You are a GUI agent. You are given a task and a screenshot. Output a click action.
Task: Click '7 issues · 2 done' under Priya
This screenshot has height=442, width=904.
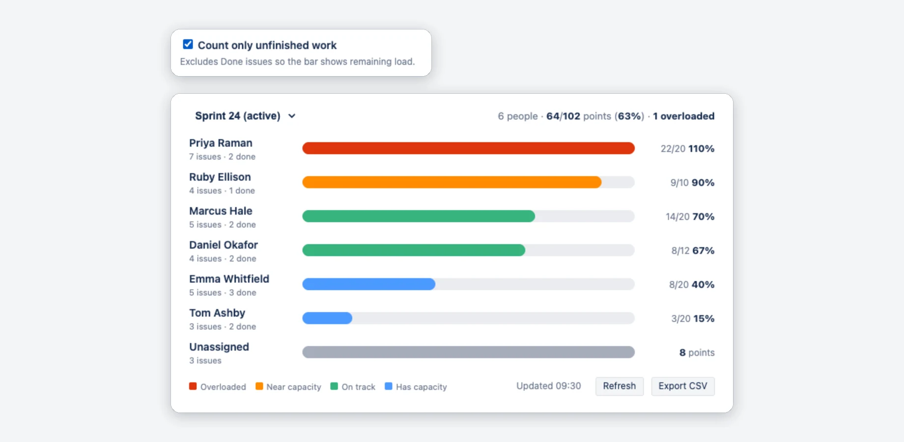[x=222, y=157]
